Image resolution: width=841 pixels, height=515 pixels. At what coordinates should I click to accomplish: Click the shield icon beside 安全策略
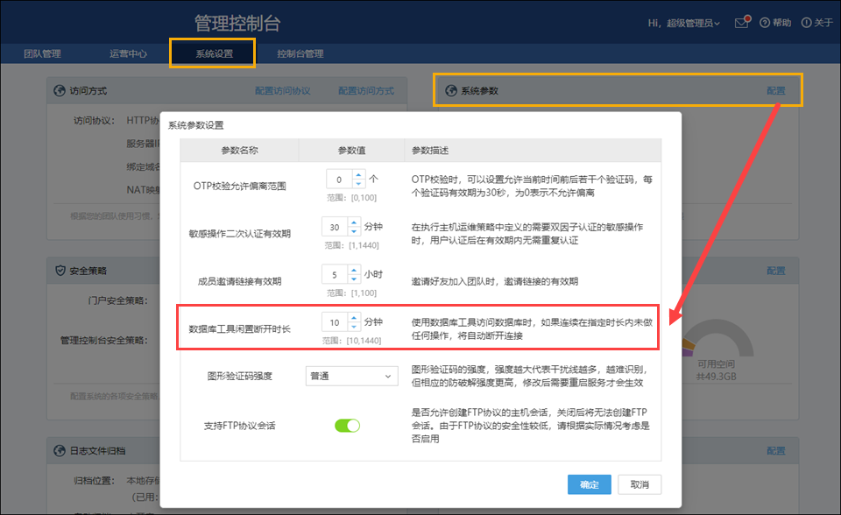tap(60, 271)
